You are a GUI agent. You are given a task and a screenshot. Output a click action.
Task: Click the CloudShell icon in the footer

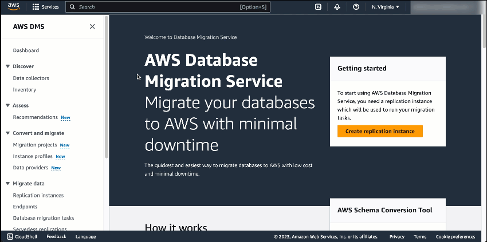point(10,236)
